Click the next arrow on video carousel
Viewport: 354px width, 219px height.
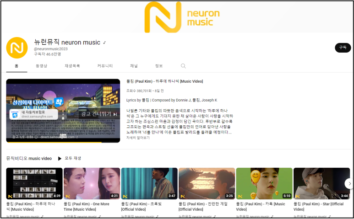point(349,184)
